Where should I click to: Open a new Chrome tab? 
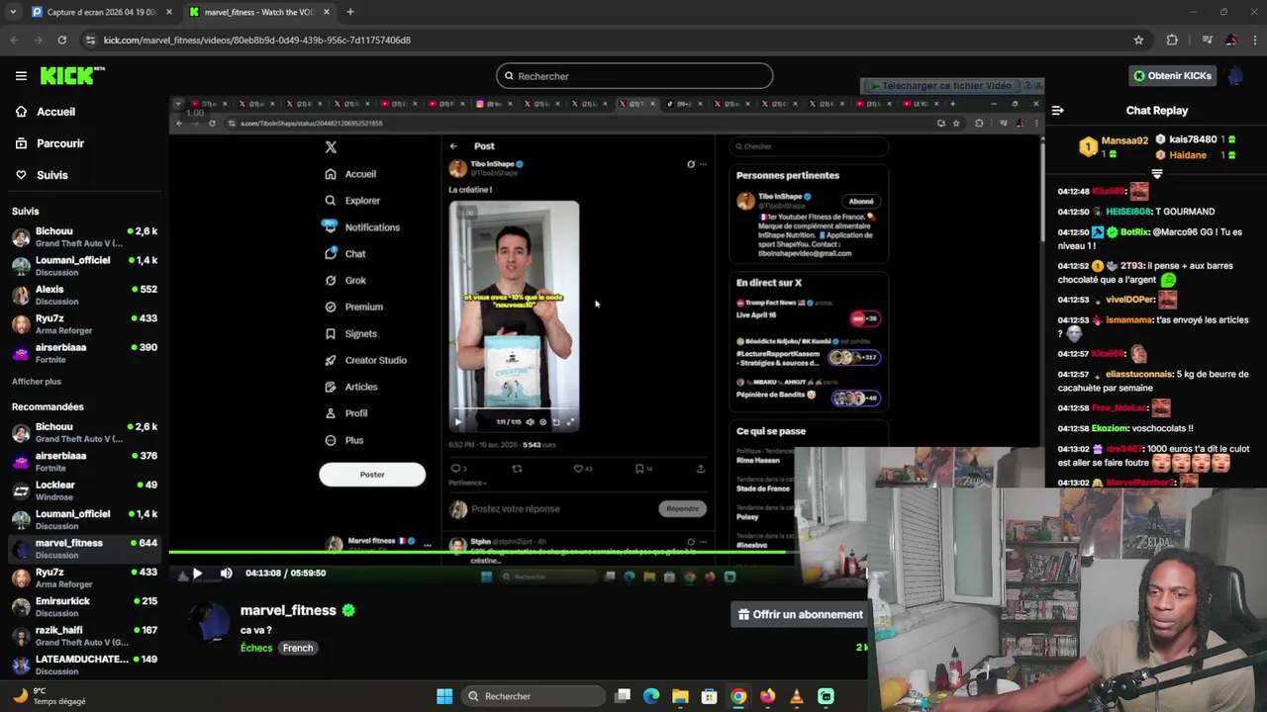[x=349, y=12]
